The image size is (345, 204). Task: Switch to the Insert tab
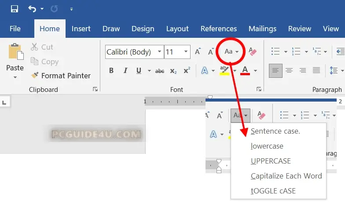[81, 29]
